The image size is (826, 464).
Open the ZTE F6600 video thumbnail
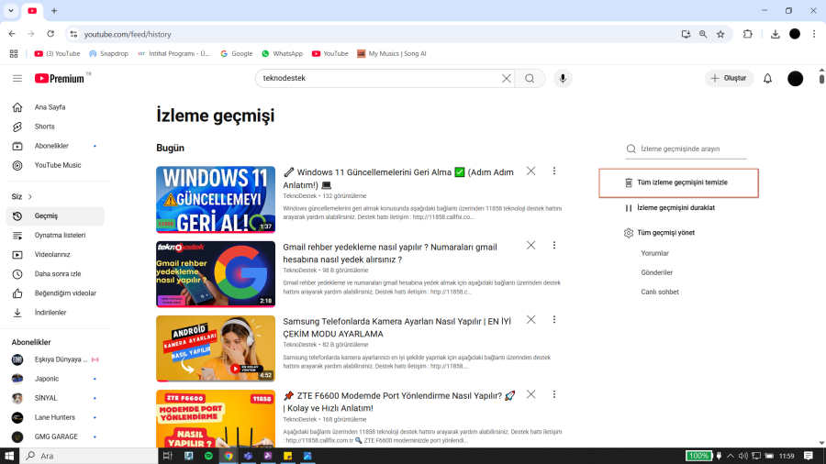tap(216, 419)
